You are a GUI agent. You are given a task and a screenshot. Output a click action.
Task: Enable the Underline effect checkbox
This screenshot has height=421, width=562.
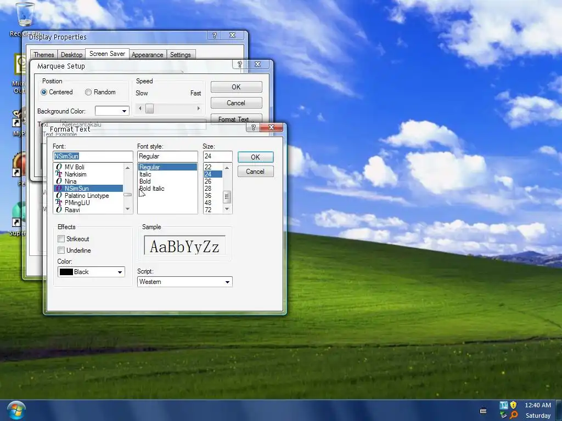(x=61, y=250)
